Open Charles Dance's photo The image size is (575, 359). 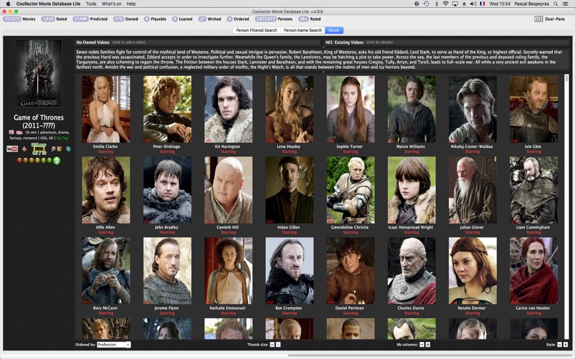pos(412,271)
